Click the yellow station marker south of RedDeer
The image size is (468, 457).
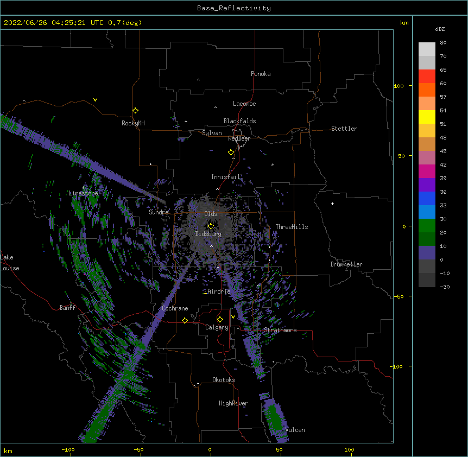pos(231,153)
